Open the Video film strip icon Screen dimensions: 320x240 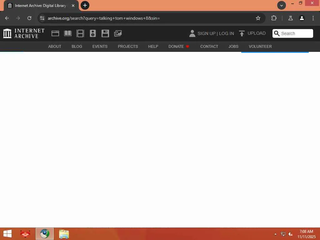pos(80,33)
